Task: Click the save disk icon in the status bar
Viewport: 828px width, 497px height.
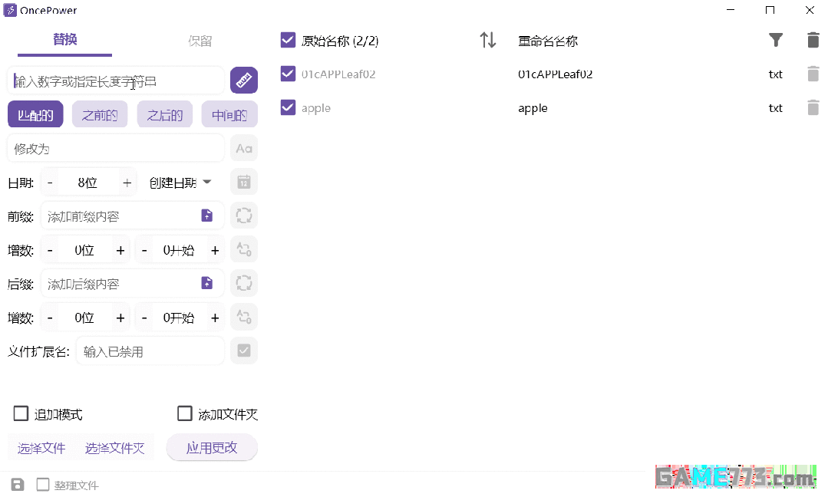Action: tap(18, 485)
